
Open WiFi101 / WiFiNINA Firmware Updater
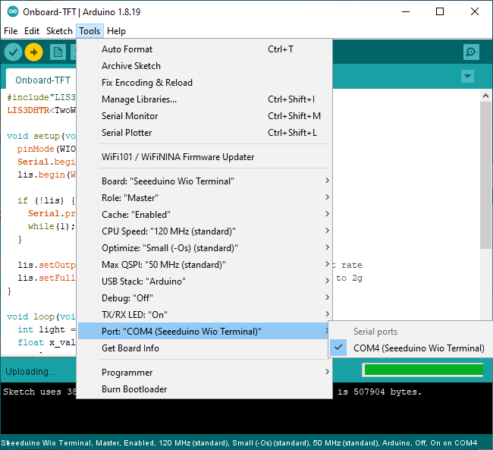(205, 157)
